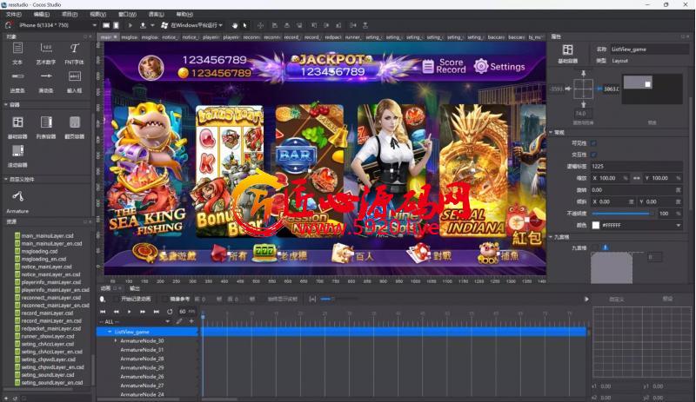Viewport: 696px width, 402px height.
Task: Open the 文件 menu
Action: [x=13, y=15]
